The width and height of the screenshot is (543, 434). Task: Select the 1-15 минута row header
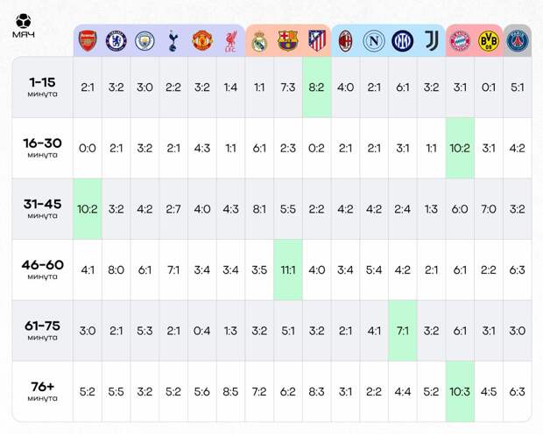42,87
